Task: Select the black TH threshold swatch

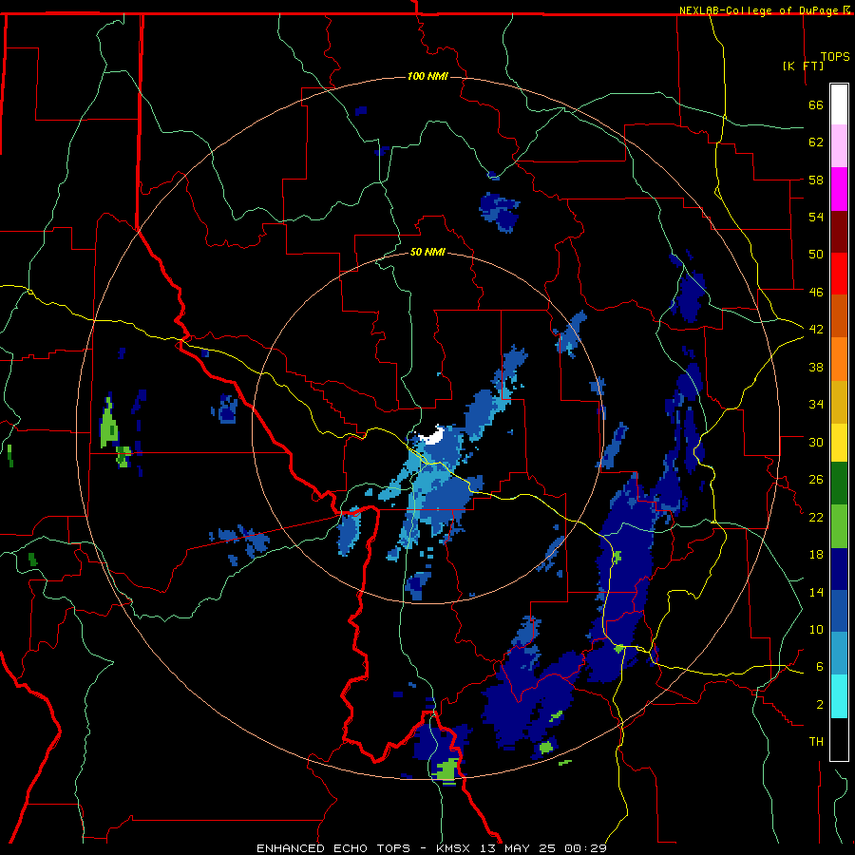Action: 839,739
